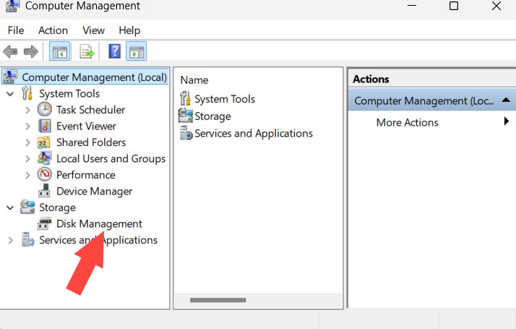Open Help via the question mark icon
Viewport: 516px width, 329px height.
tap(114, 51)
